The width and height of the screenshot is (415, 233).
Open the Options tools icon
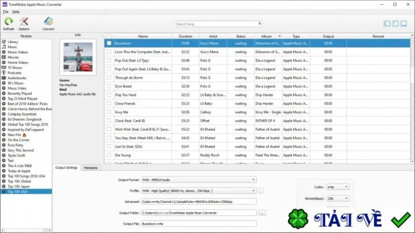pos(24,22)
